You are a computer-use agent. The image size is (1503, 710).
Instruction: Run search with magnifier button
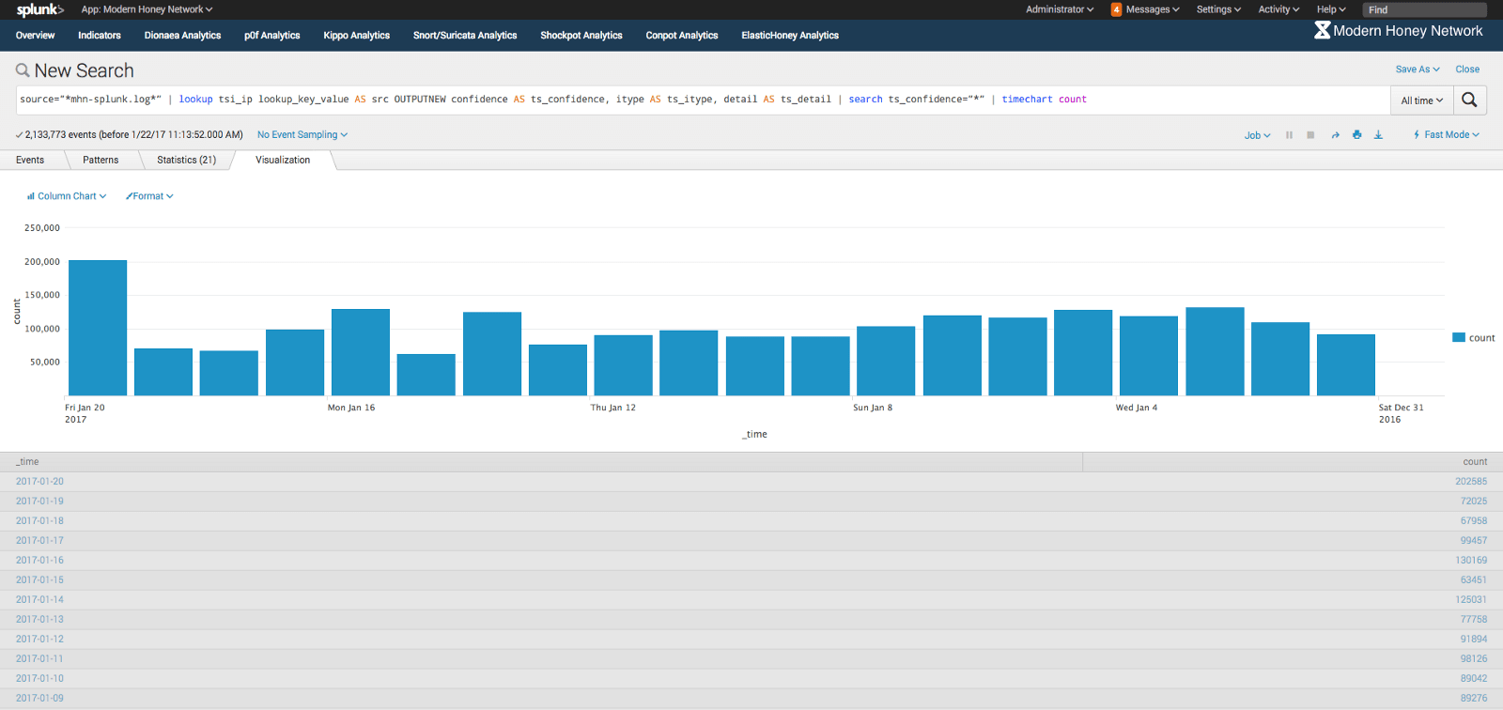click(1469, 100)
